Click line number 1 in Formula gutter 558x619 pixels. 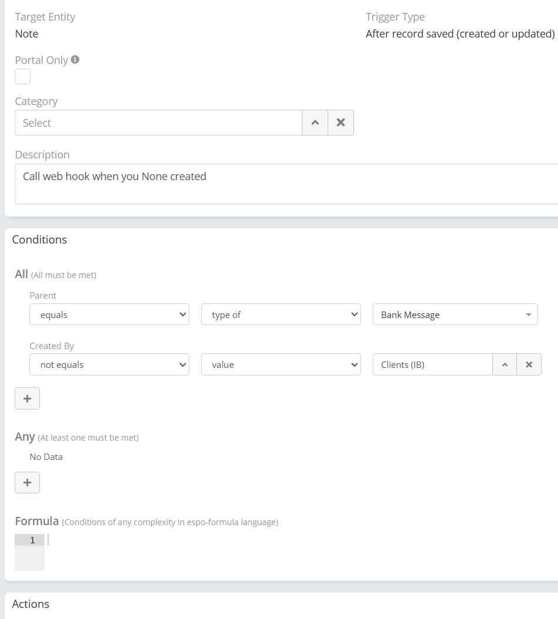coord(32,540)
